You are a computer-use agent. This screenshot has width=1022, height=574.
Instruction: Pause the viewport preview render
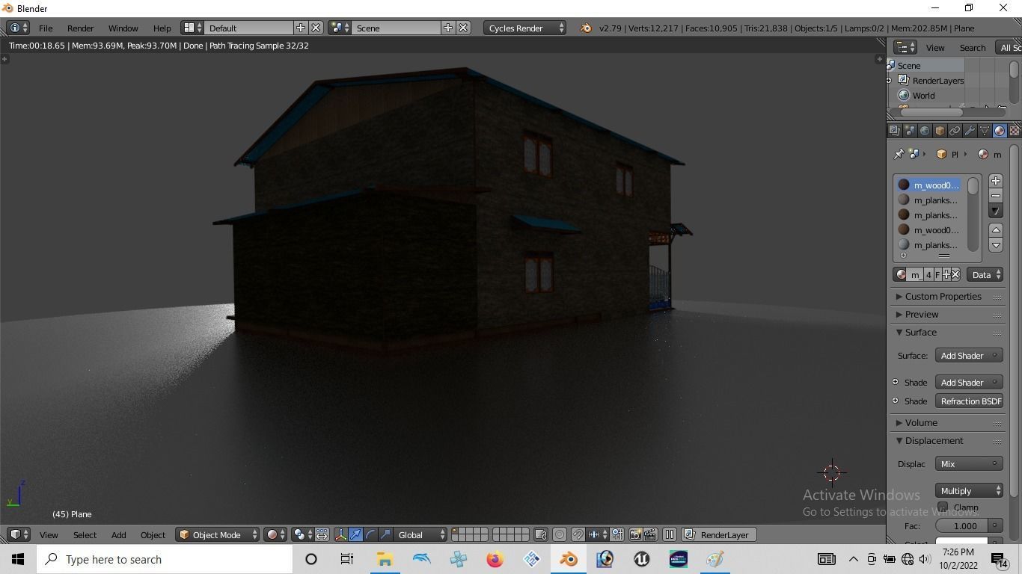(x=670, y=535)
